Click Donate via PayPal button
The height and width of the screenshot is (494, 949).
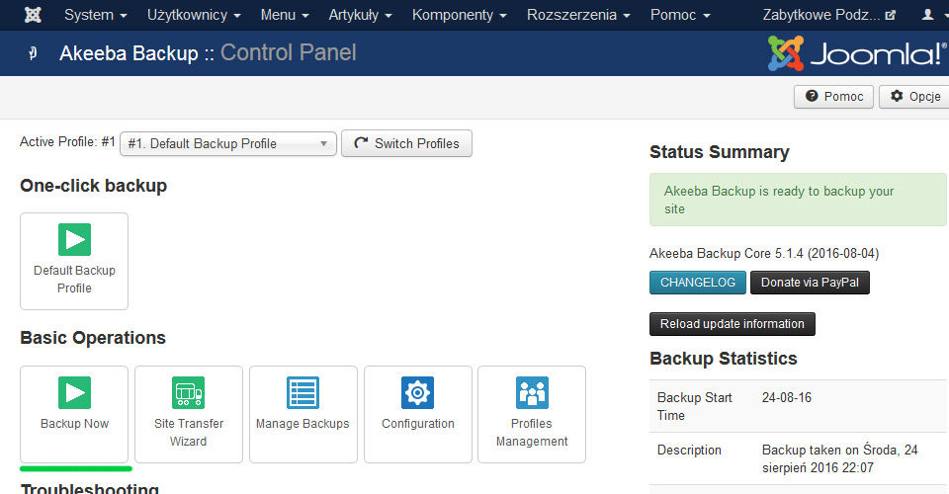pos(810,283)
